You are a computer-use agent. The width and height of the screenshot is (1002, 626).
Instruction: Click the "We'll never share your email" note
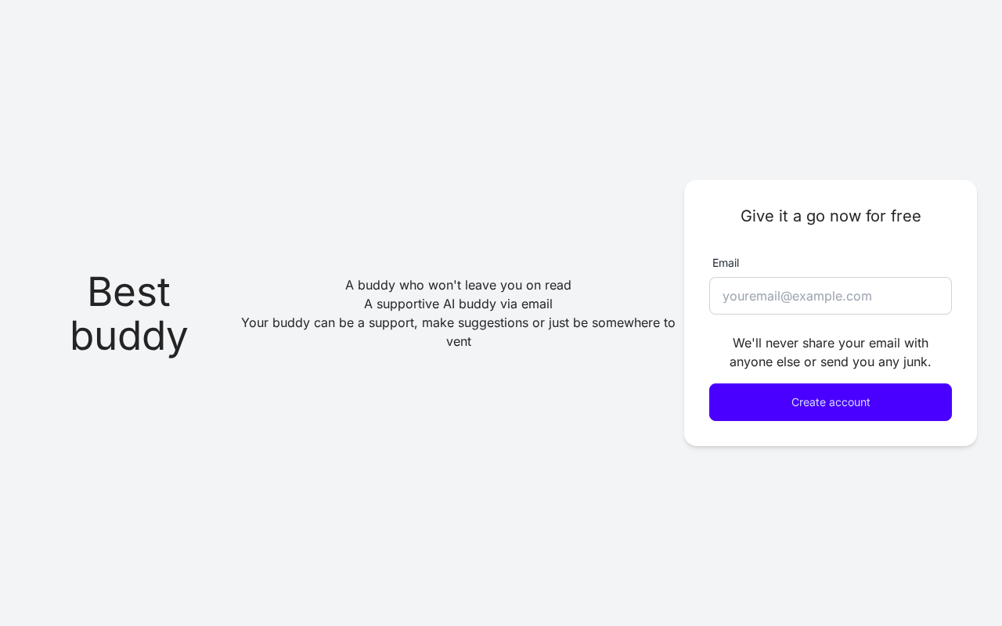point(831,343)
